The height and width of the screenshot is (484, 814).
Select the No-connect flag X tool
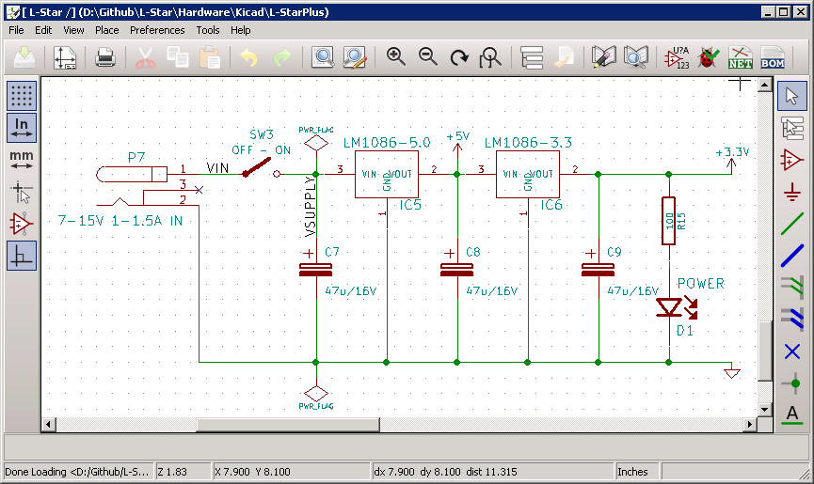(x=792, y=351)
